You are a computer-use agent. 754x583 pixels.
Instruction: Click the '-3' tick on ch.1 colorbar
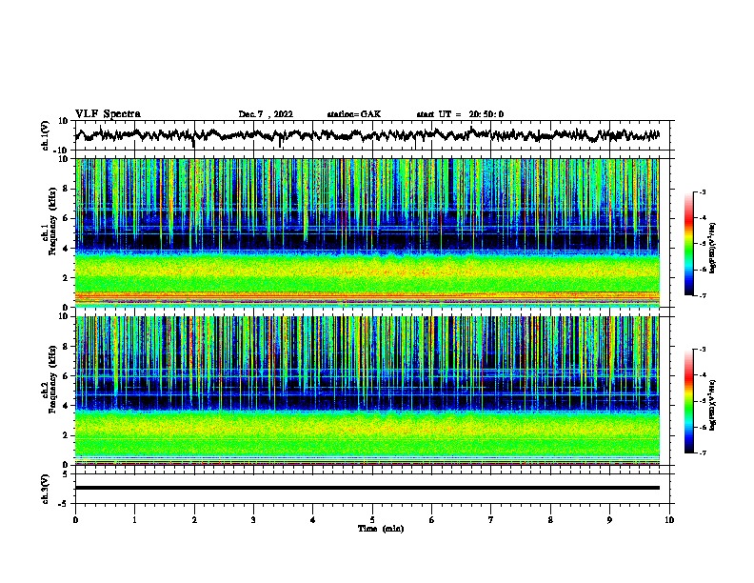pos(702,191)
